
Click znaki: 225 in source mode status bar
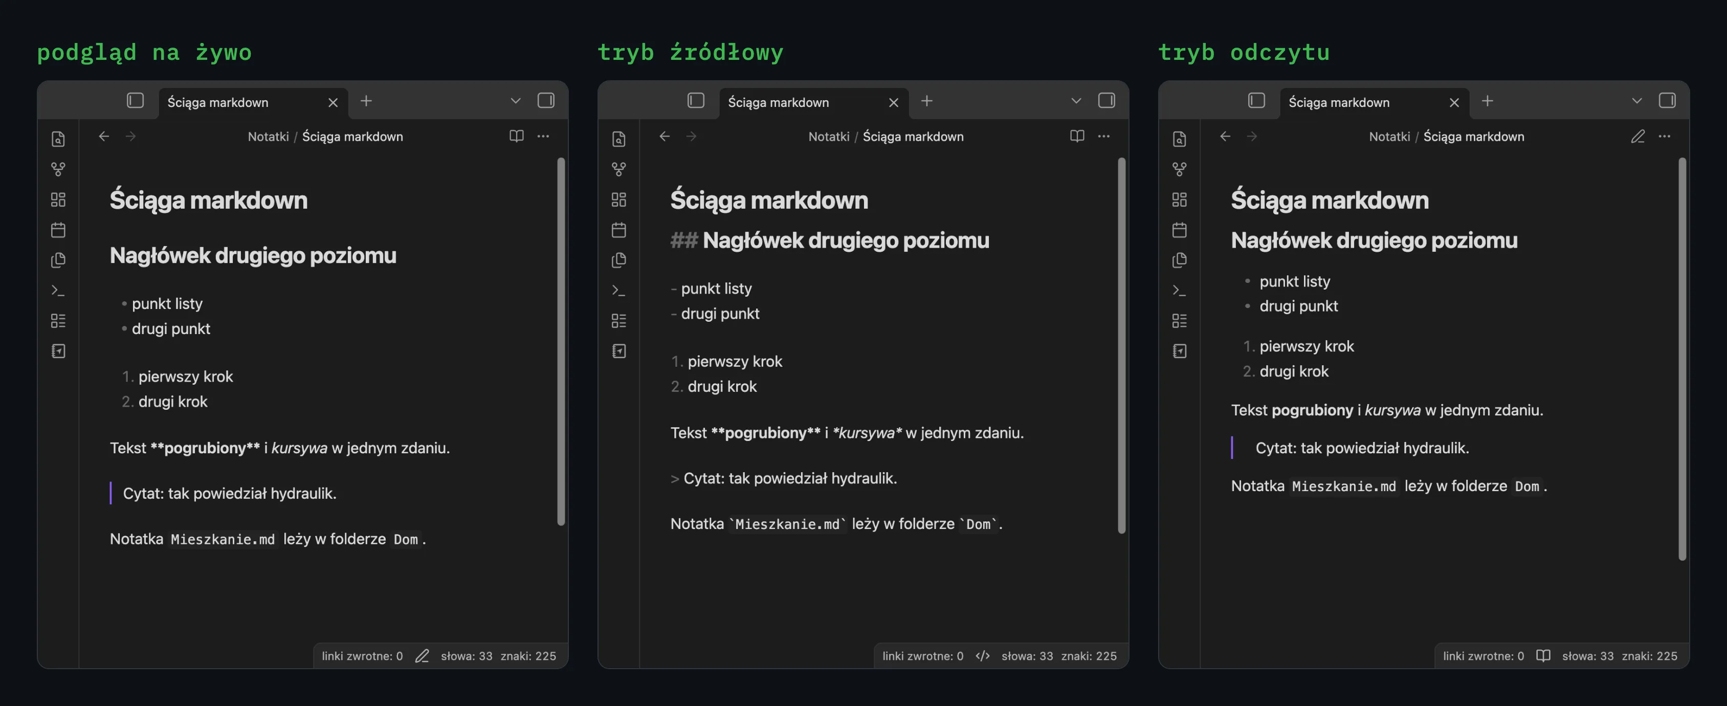click(x=1089, y=656)
